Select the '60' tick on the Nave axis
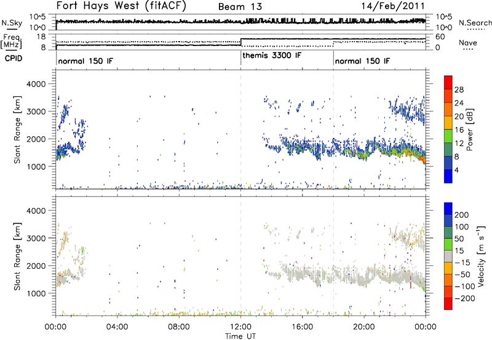 [440, 37]
